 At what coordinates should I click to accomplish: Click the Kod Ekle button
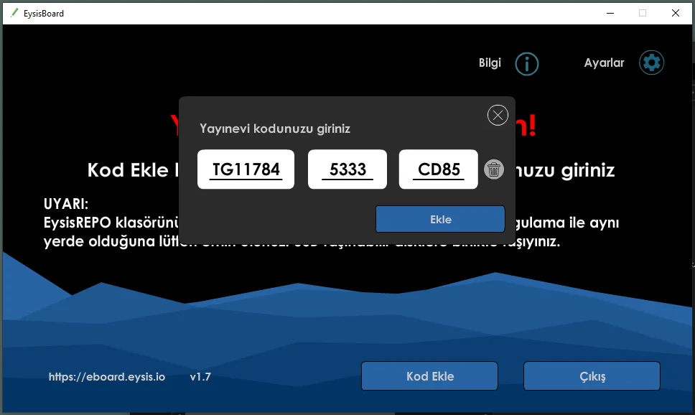pyautogui.click(x=429, y=376)
